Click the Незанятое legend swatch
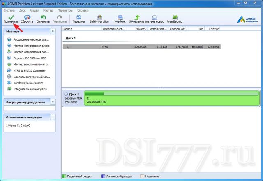263x181 pixels. [x=142, y=176]
